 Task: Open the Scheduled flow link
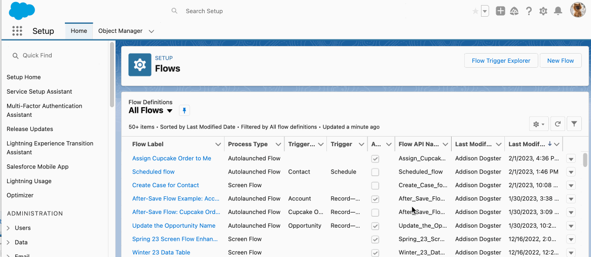click(154, 172)
